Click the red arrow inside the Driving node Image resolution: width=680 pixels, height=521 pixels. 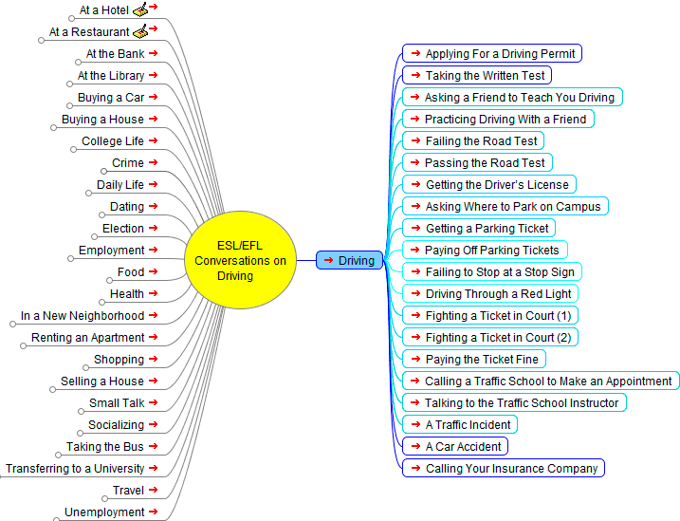tap(328, 260)
